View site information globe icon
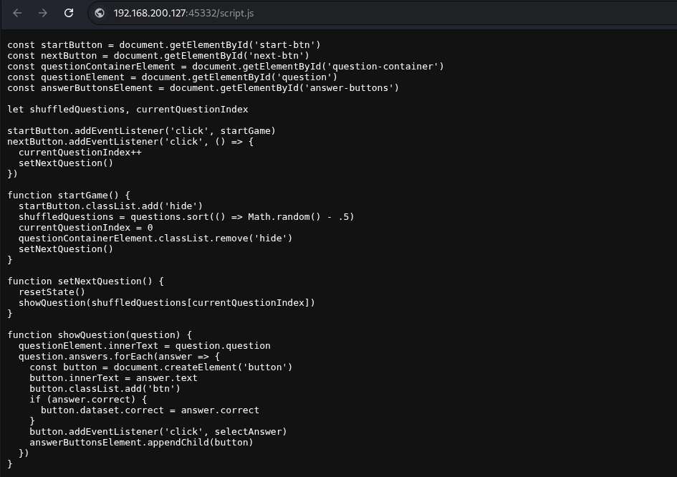 (x=100, y=13)
